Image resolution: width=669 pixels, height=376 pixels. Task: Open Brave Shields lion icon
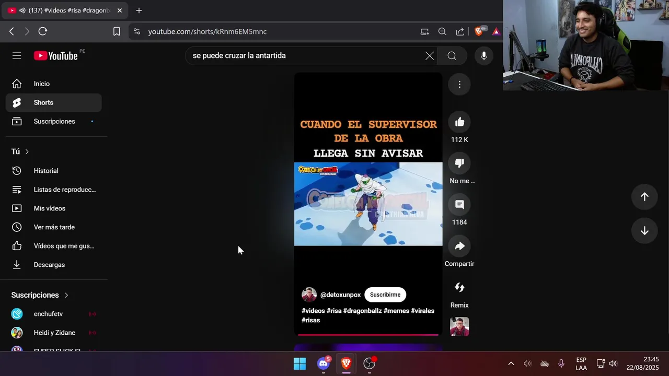point(479,31)
